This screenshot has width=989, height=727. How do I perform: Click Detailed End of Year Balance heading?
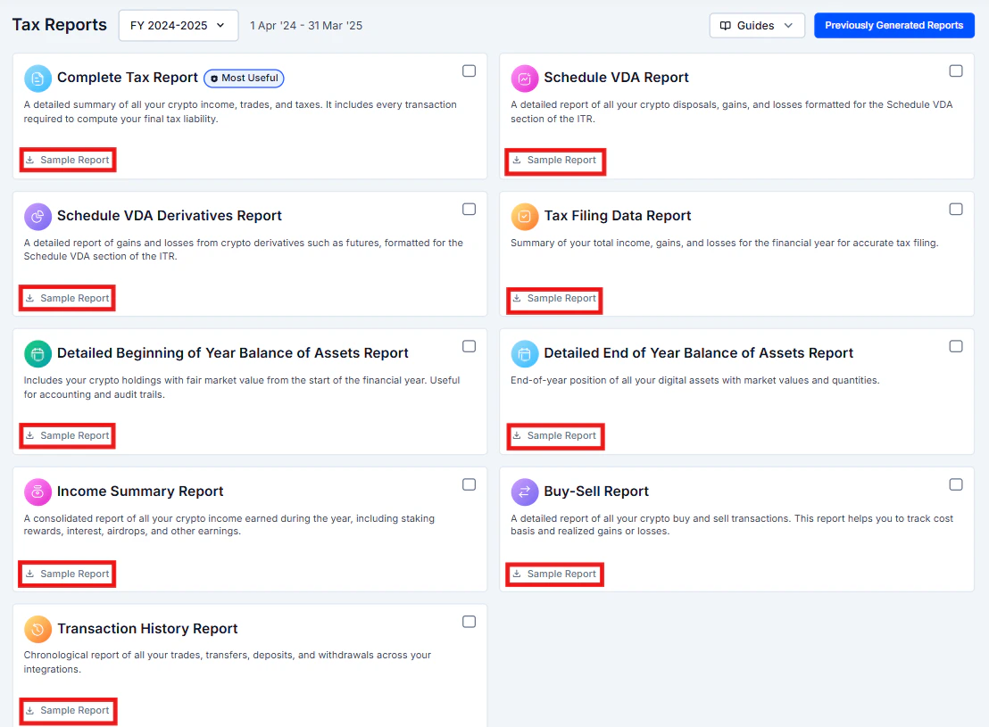(x=698, y=353)
